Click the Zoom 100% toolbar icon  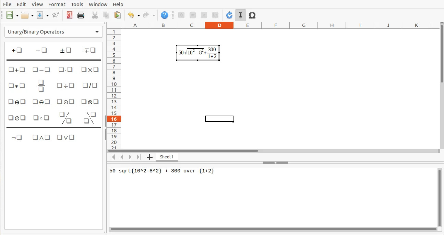pos(204,15)
